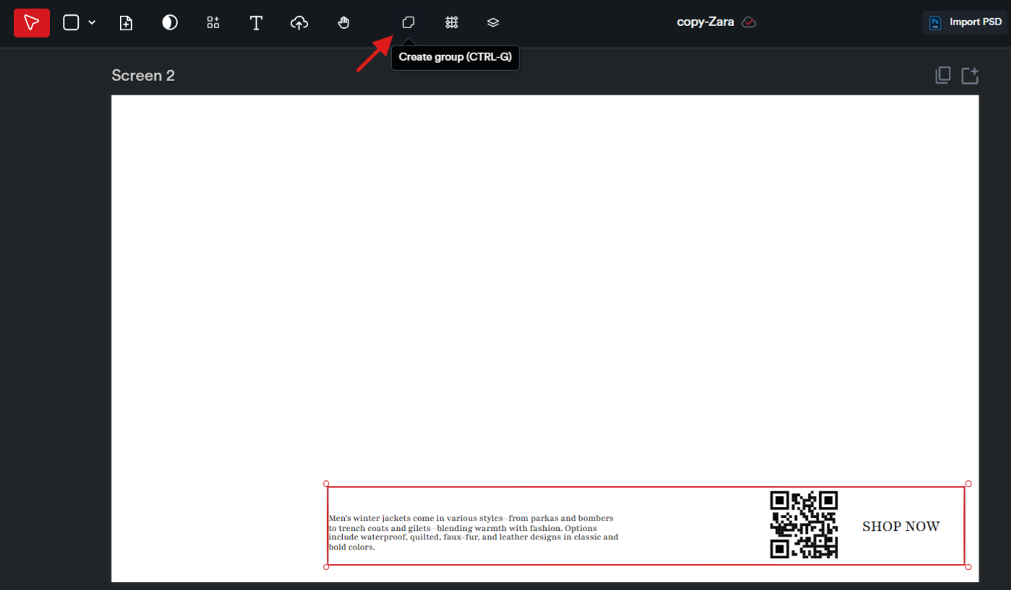Select the rectangle shape tool
This screenshot has height=590, width=1011.
coord(71,23)
